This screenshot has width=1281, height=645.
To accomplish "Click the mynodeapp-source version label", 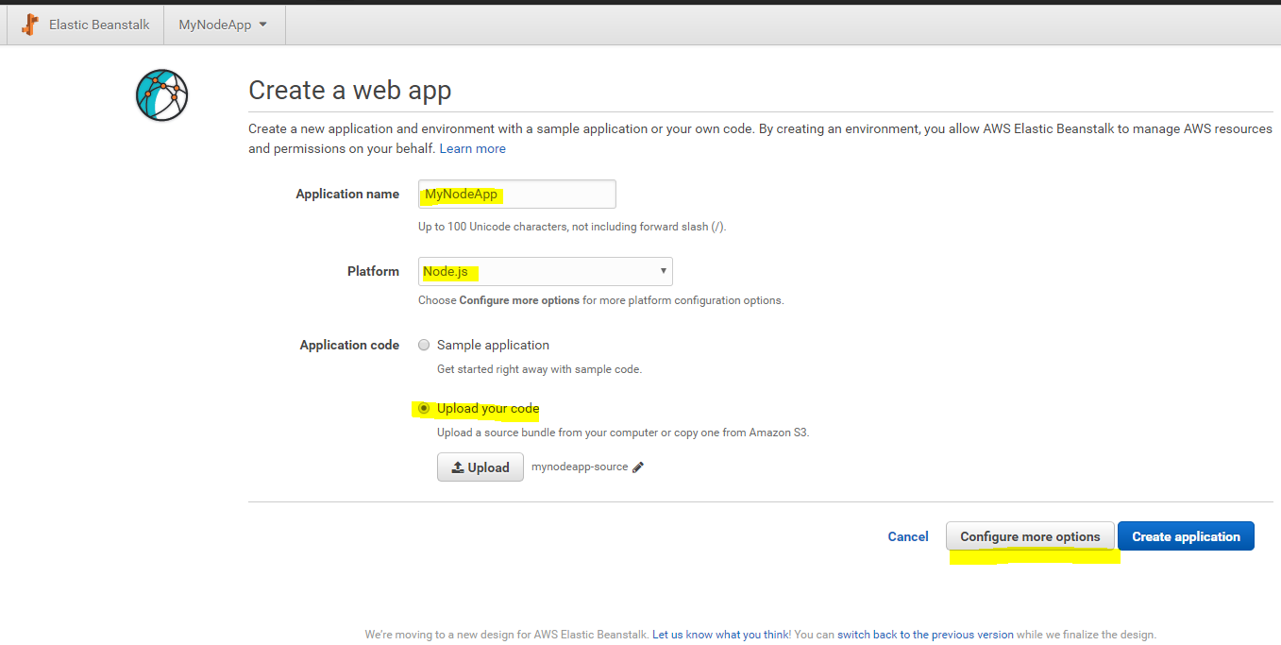I will (580, 467).
